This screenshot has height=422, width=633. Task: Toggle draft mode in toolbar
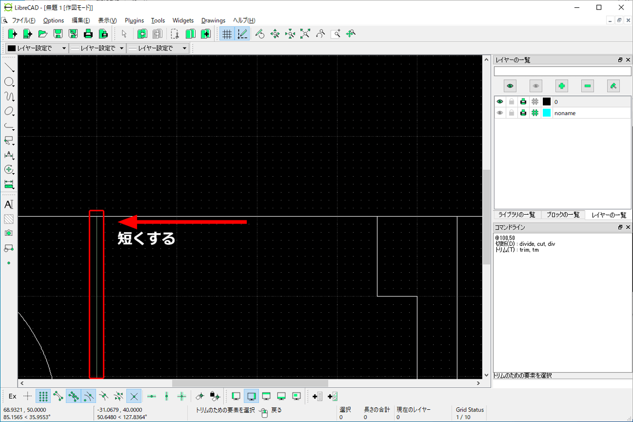tap(242, 34)
